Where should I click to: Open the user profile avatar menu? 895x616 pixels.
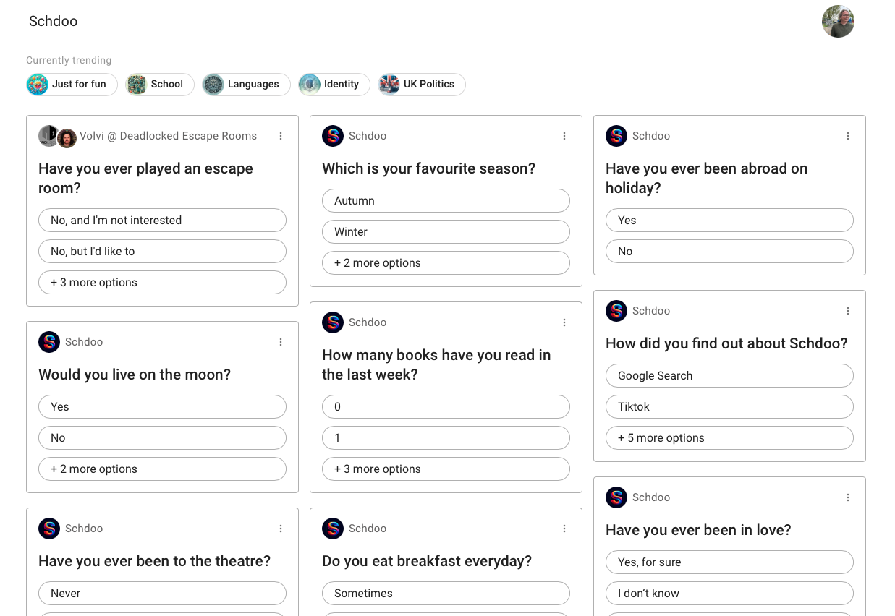pos(838,22)
